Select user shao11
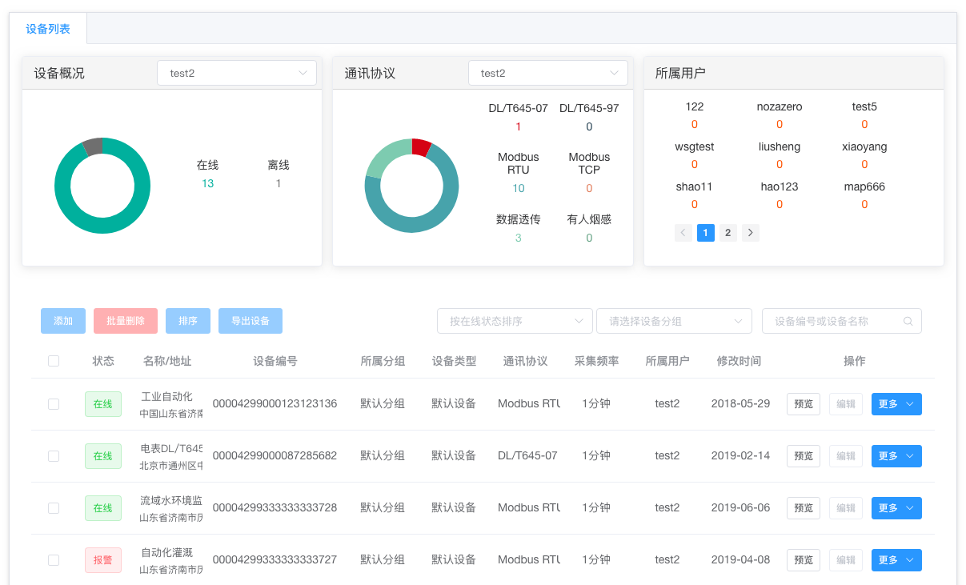The width and height of the screenshot is (966, 585). click(695, 186)
